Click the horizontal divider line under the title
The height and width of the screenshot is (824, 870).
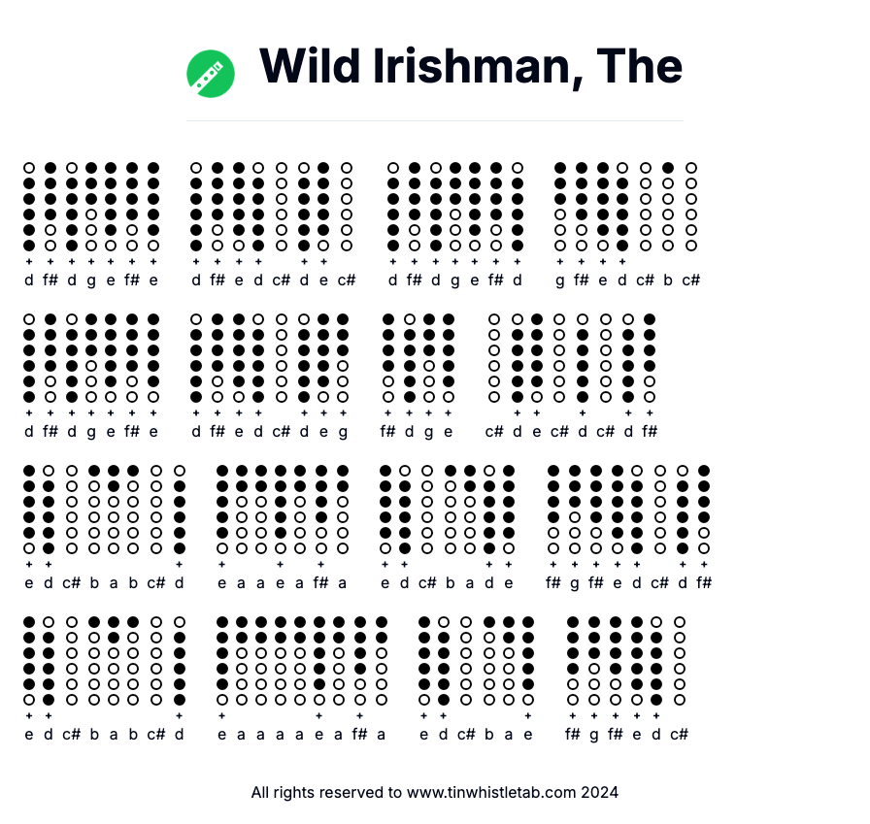[x=435, y=121]
